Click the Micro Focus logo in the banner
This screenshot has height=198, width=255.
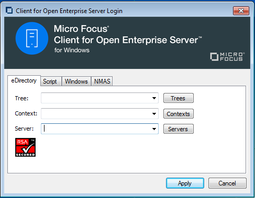tap(227, 57)
